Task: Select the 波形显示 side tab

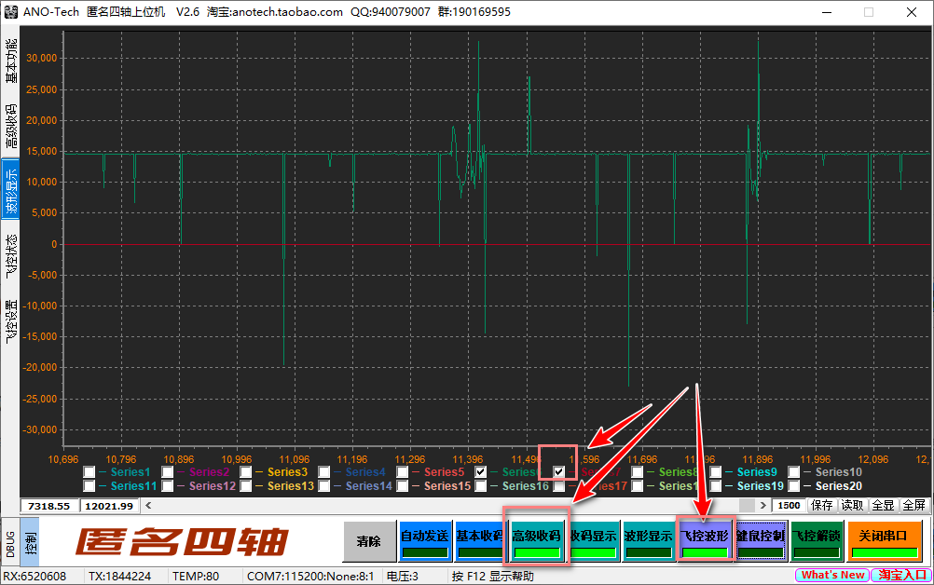Action: [11, 190]
